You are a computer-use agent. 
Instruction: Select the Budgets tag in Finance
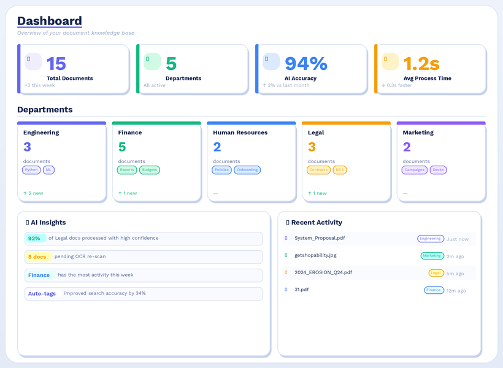[150, 170]
